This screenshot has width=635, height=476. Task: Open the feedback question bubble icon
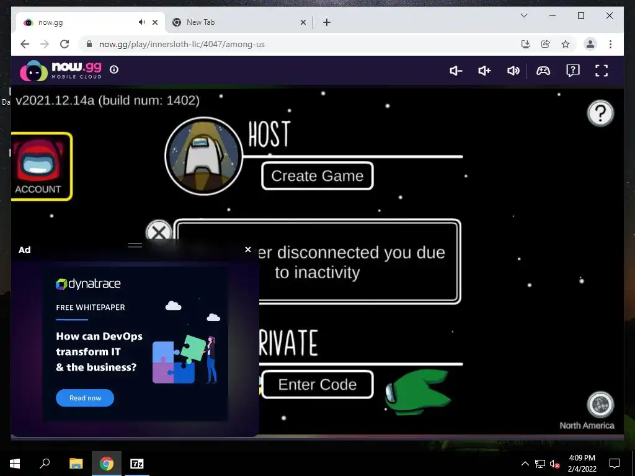pos(572,71)
